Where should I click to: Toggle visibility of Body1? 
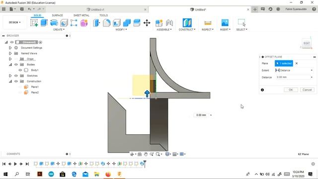[20, 70]
